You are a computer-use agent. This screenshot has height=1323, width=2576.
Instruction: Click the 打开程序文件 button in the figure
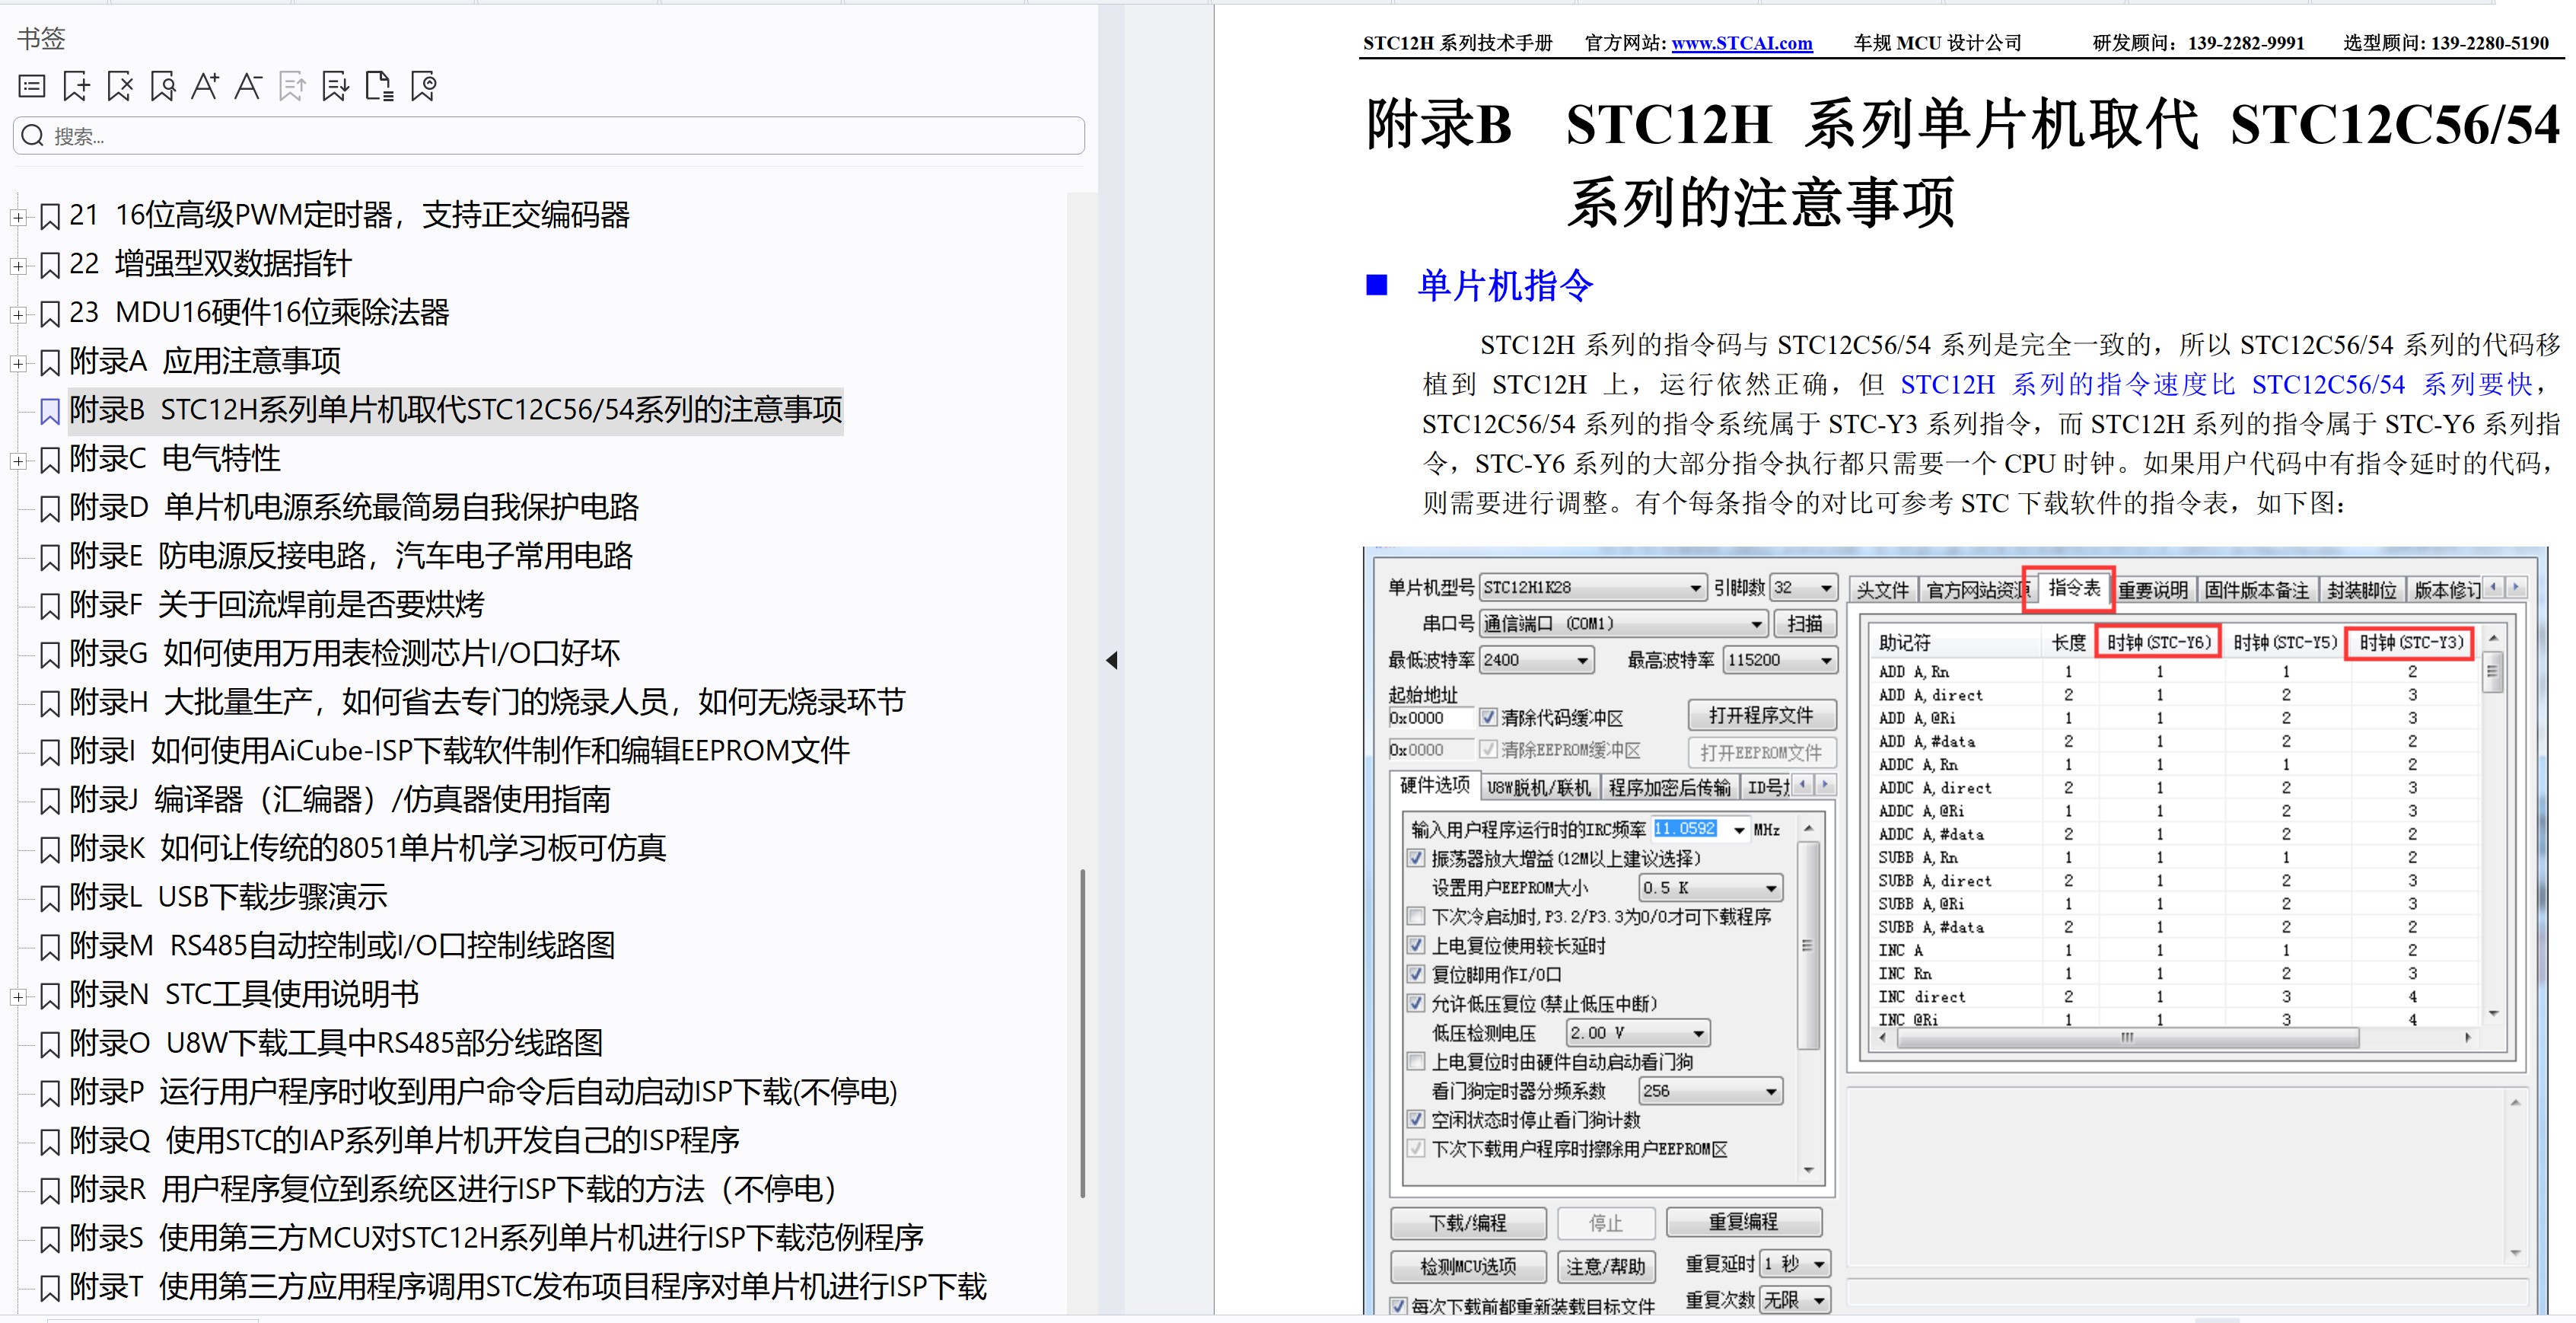pyautogui.click(x=1761, y=715)
